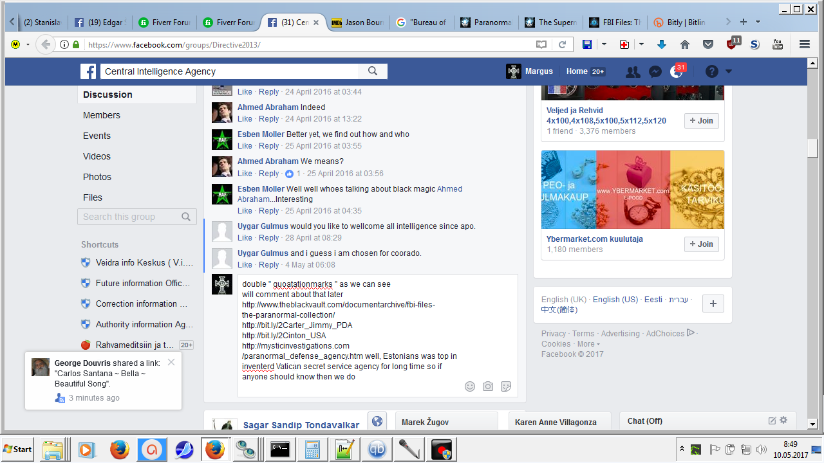
Task: Open the Facebook help question mark icon
Action: 711,71
